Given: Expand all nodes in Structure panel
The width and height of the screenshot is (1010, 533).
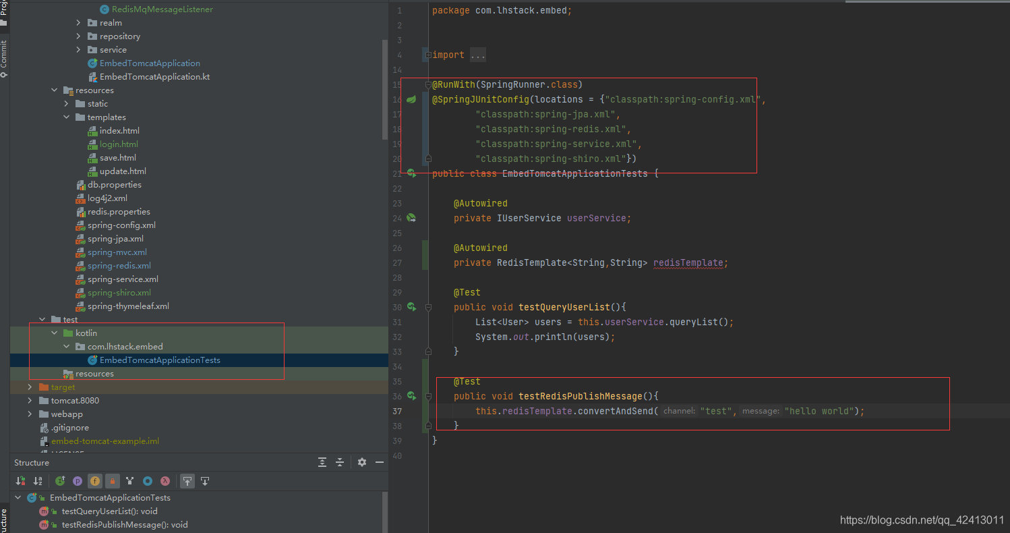Looking at the screenshot, I should [322, 462].
